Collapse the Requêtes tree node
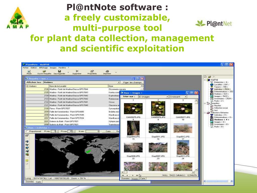 [205, 103]
